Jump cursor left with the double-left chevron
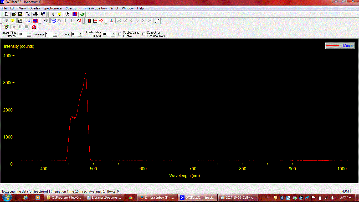 tap(125, 20)
